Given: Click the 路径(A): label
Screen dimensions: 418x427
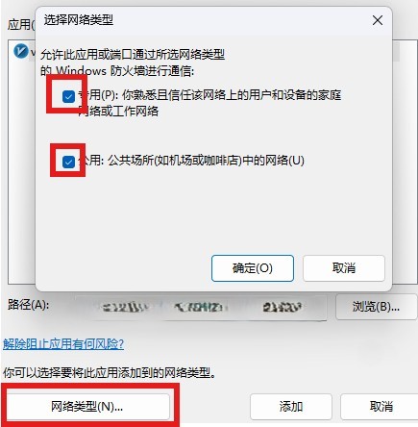Looking at the screenshot, I should pos(28,305).
